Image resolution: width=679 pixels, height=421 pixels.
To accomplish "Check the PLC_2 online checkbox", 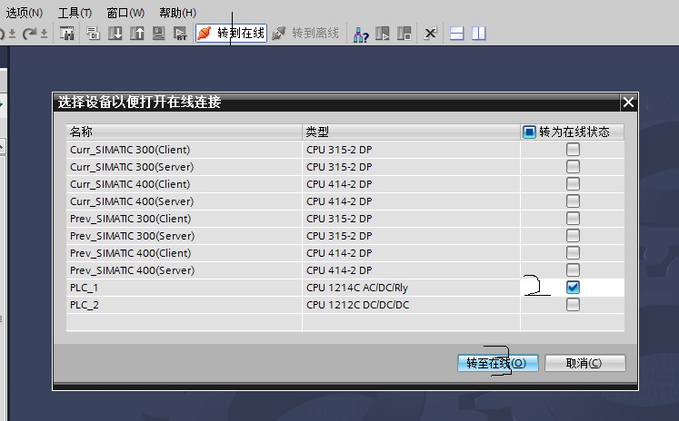I will click(x=573, y=305).
